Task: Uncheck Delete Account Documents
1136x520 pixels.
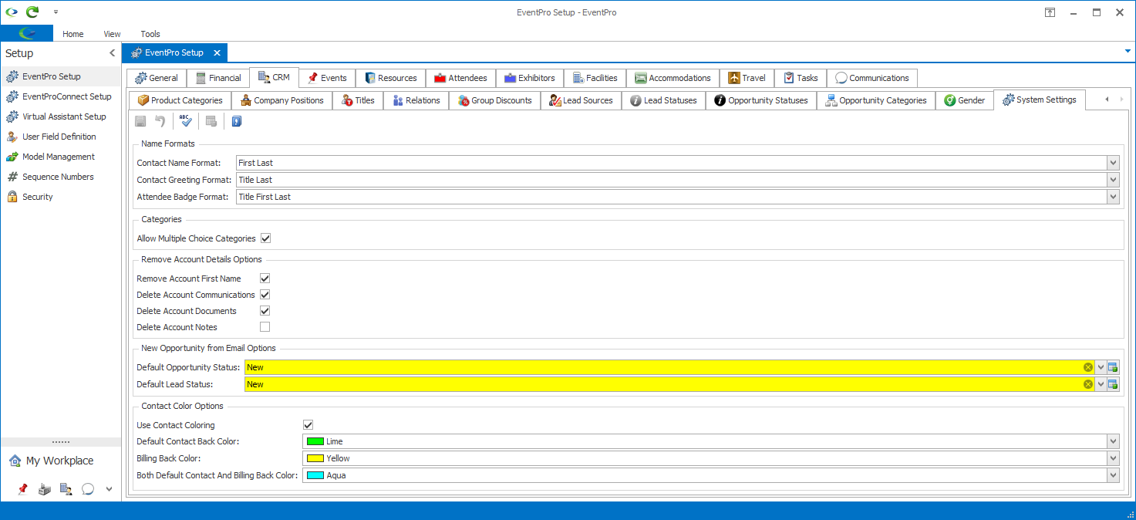Action: click(265, 311)
